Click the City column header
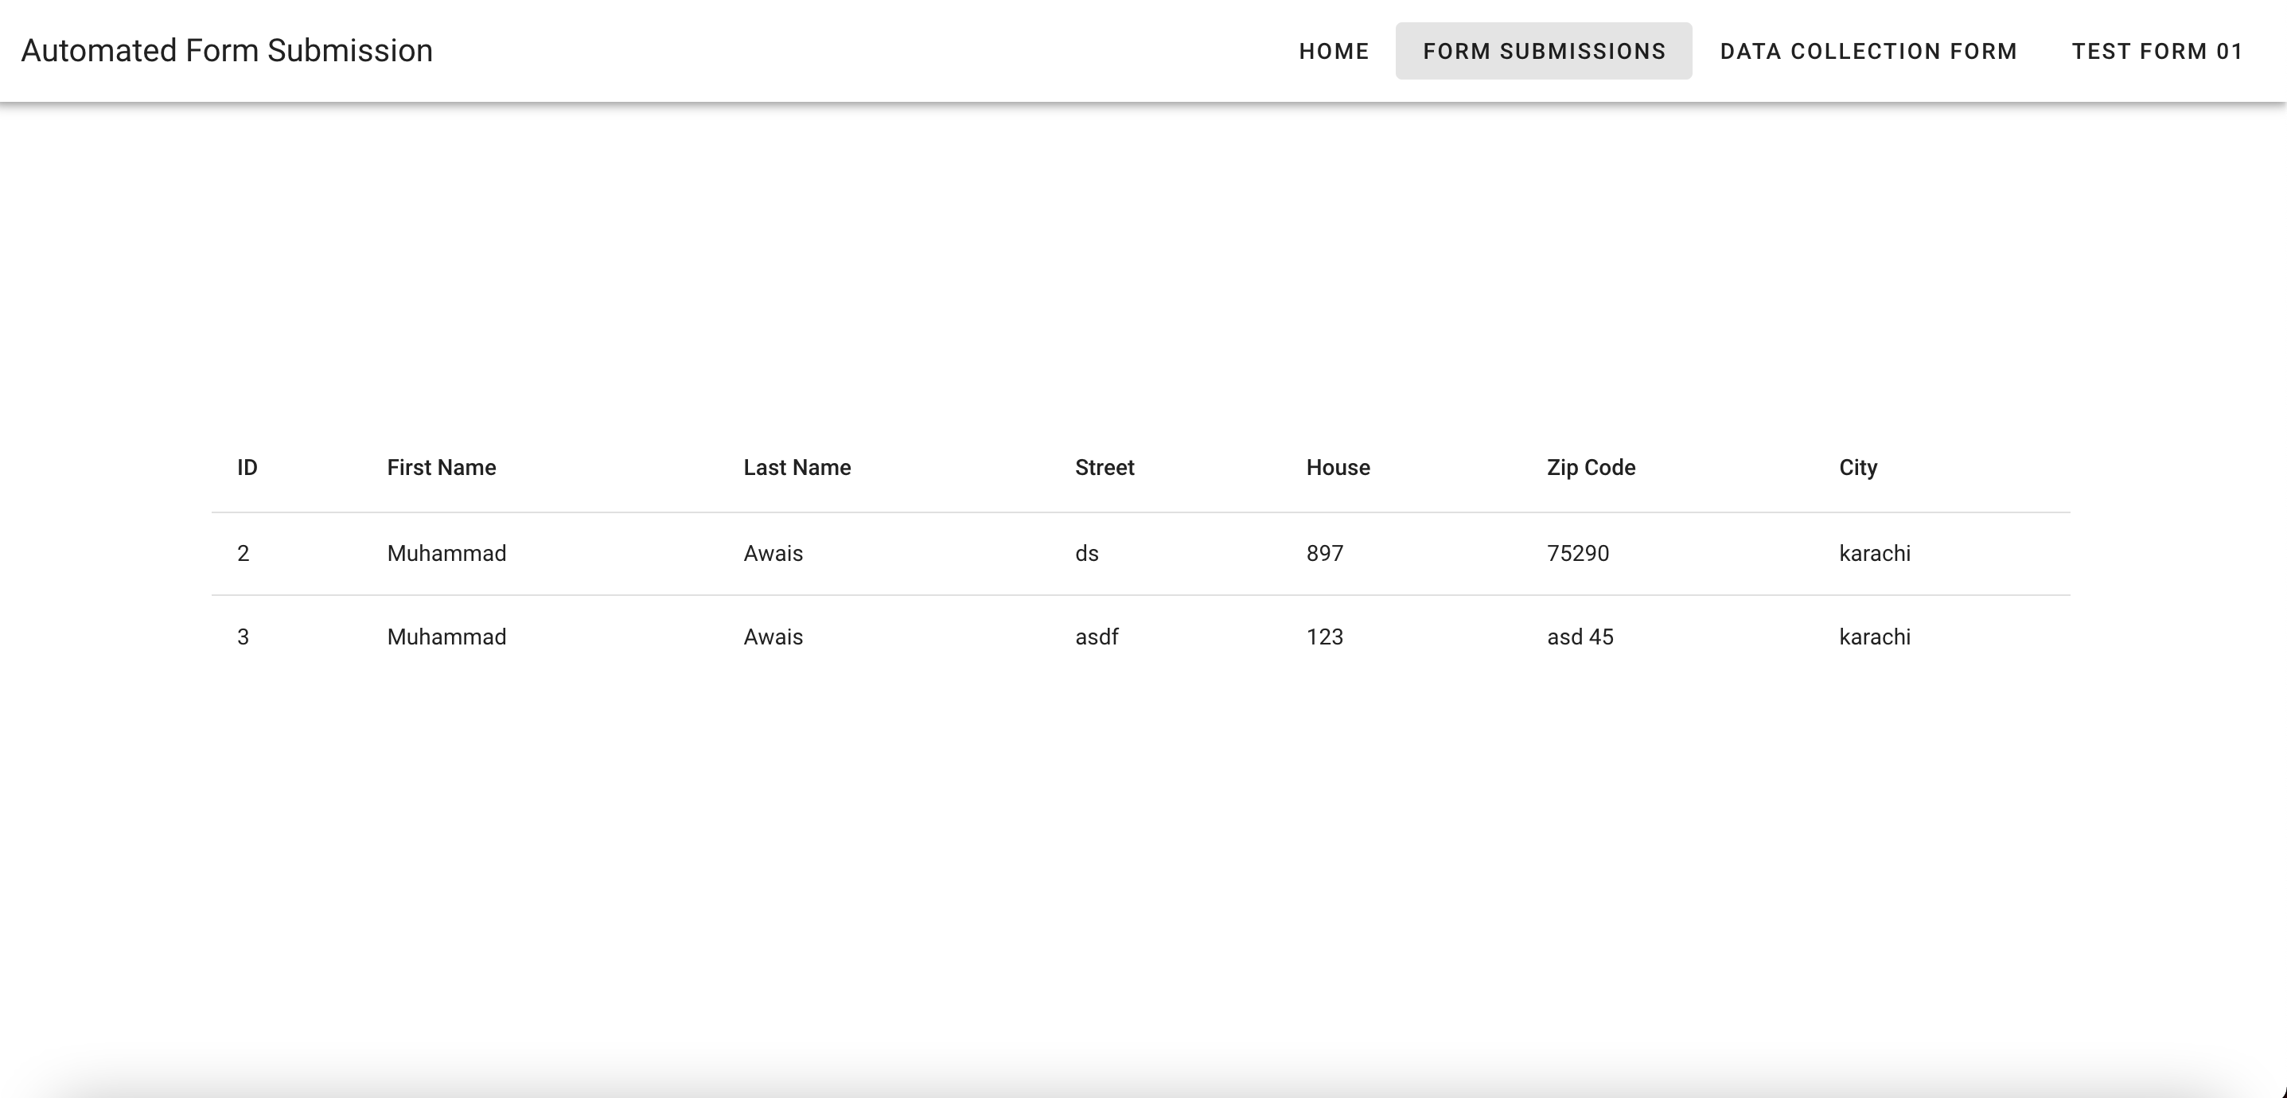 (x=1857, y=468)
